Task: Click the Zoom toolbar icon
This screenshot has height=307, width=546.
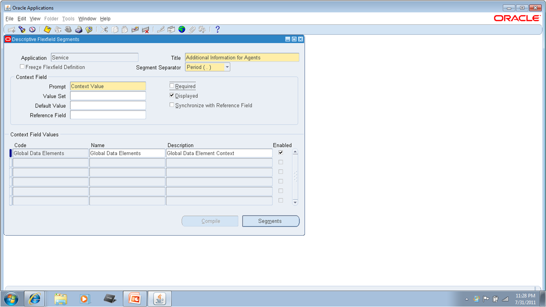Action: click(171, 30)
